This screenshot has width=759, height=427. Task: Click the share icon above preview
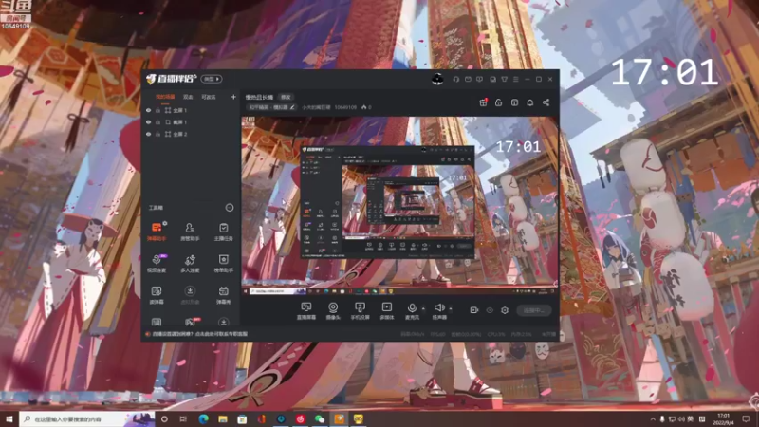pos(546,102)
